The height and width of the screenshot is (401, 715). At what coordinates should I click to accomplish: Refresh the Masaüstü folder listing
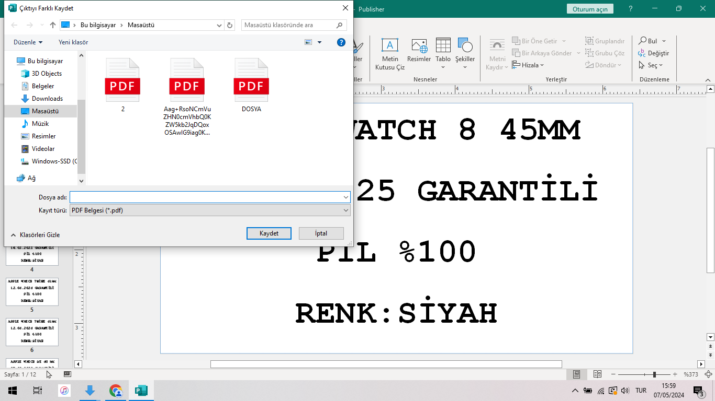pos(230,25)
